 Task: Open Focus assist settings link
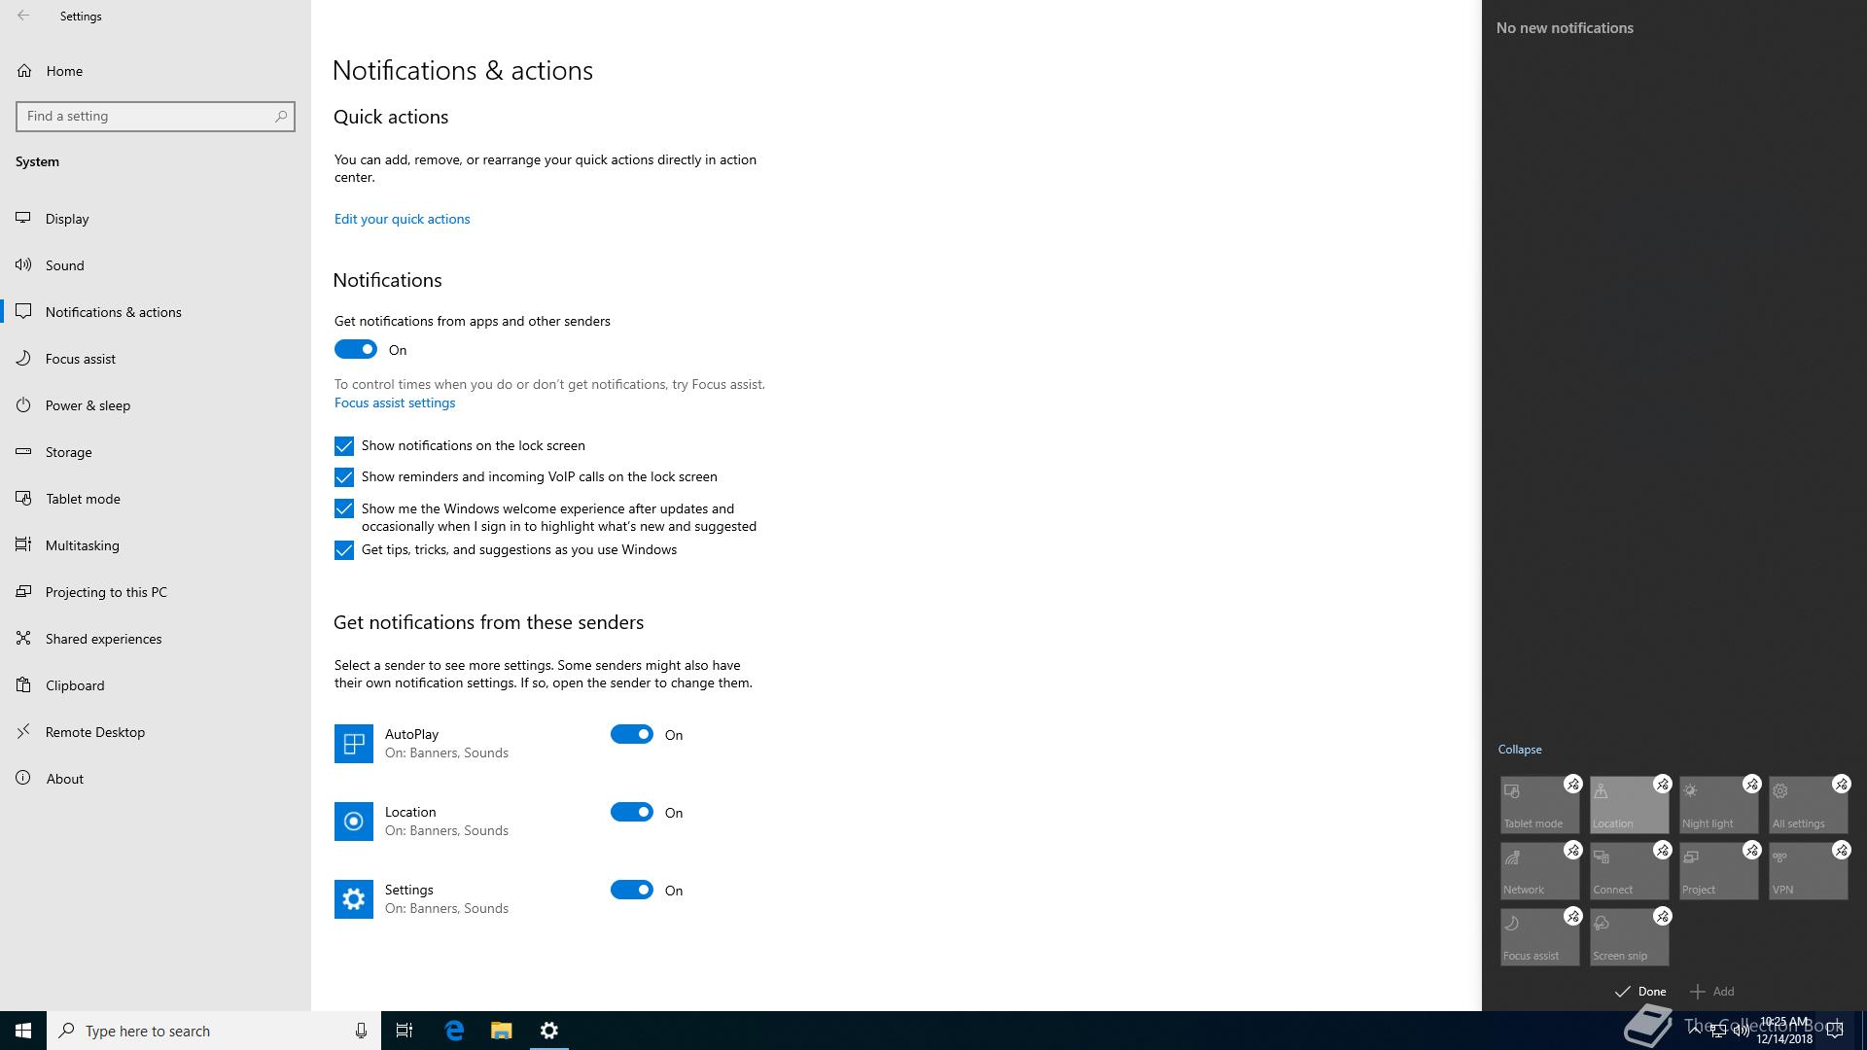pos(395,402)
